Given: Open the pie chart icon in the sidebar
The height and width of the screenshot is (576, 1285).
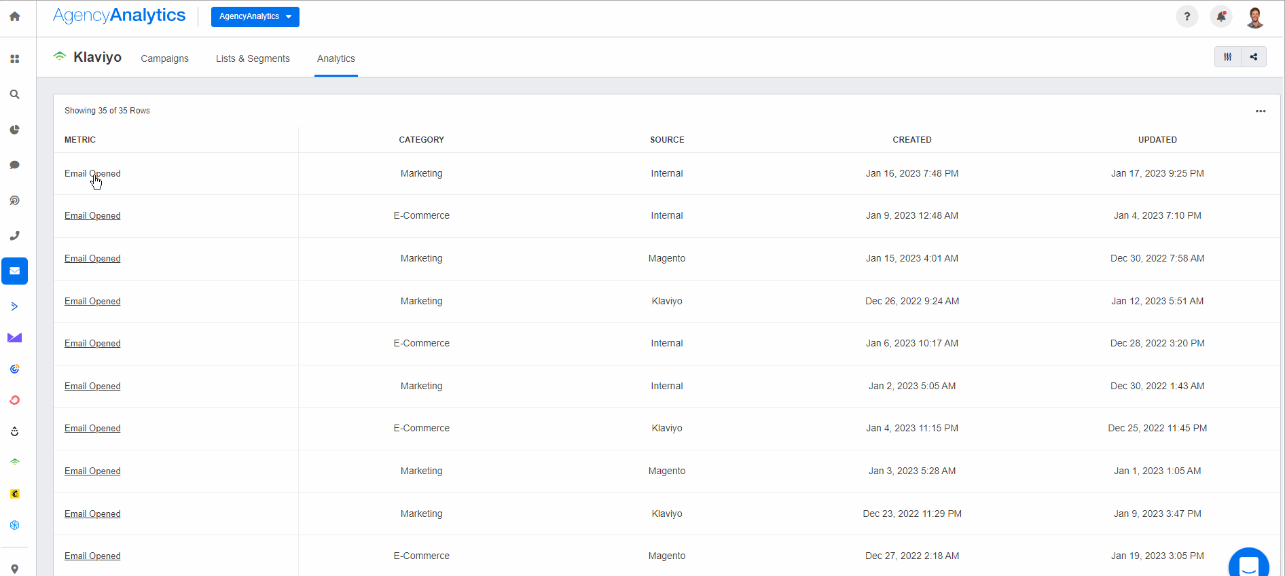Looking at the screenshot, I should coord(14,130).
